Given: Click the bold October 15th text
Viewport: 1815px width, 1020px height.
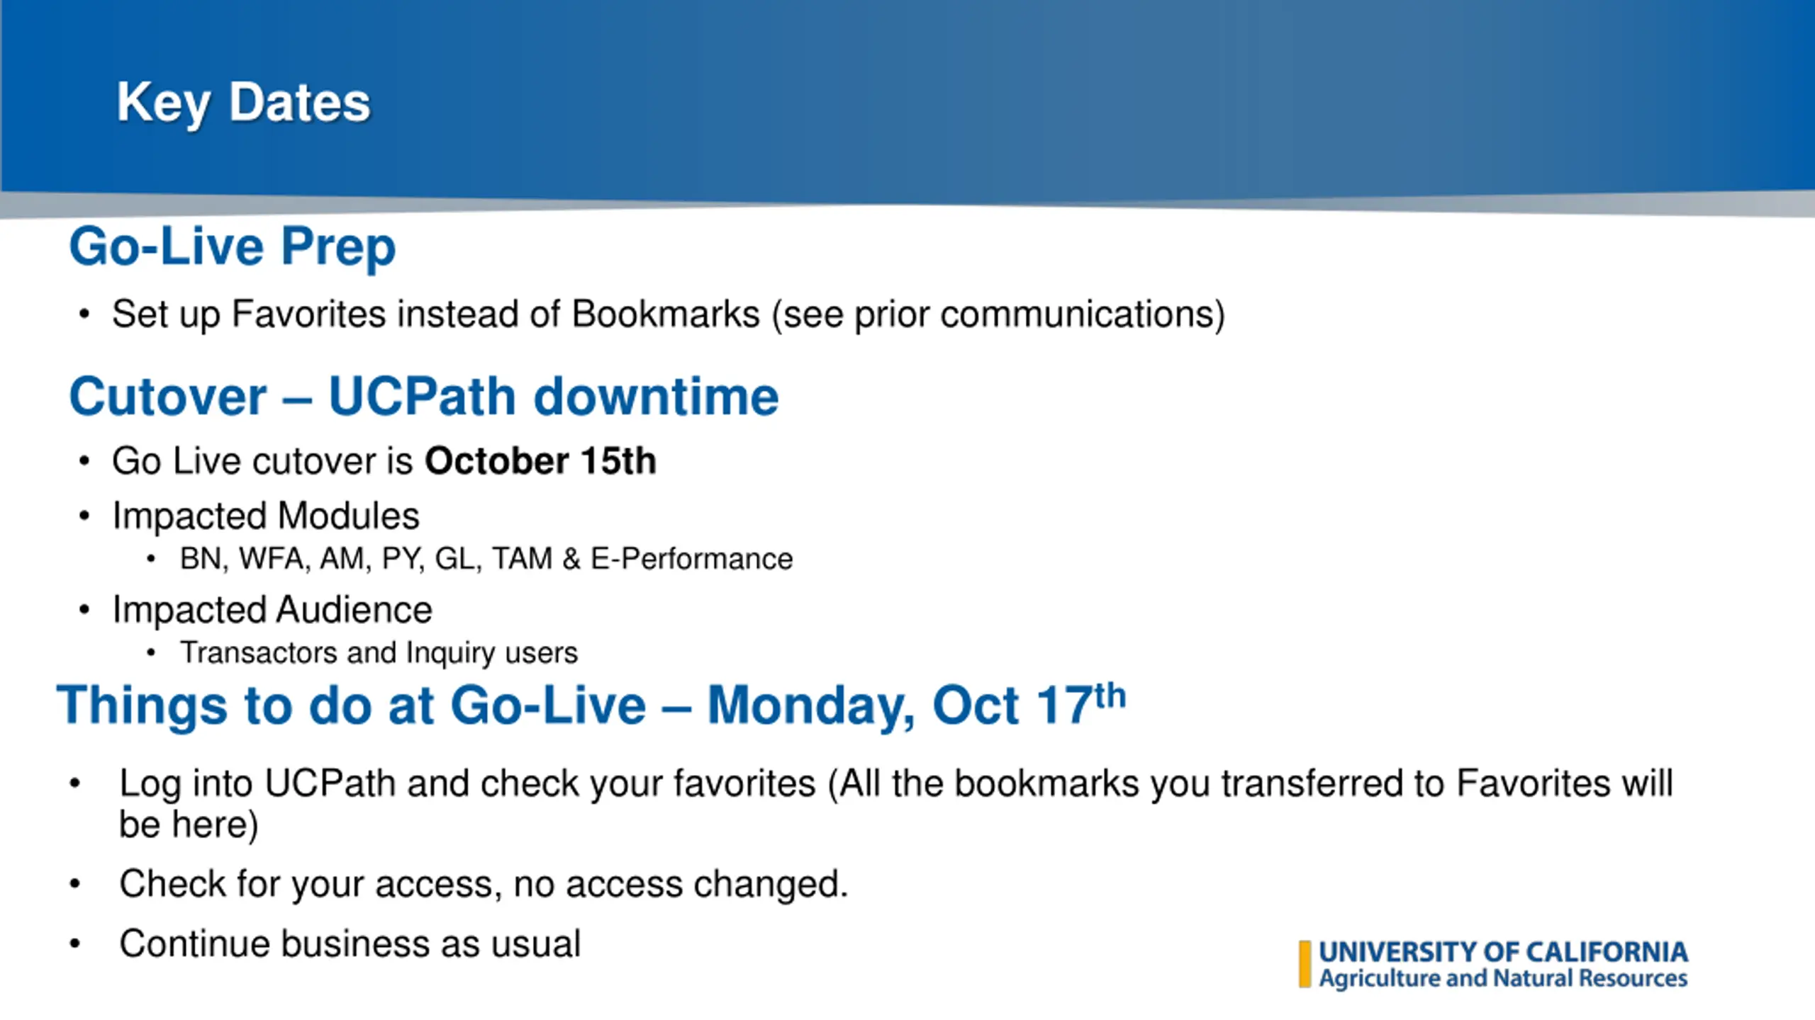Looking at the screenshot, I should pyautogui.click(x=540, y=461).
